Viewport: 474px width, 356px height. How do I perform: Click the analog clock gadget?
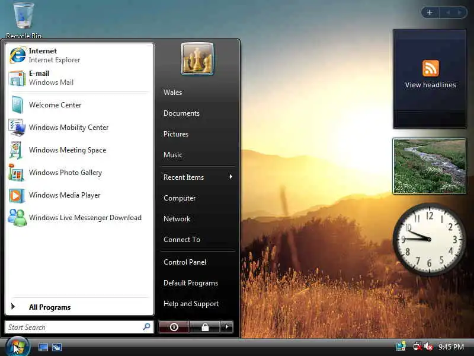tap(429, 239)
